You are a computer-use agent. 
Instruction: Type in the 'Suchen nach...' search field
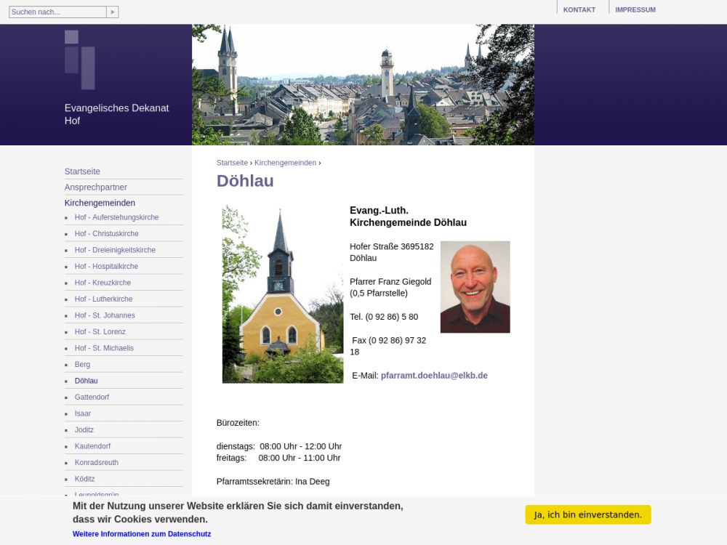coord(57,12)
